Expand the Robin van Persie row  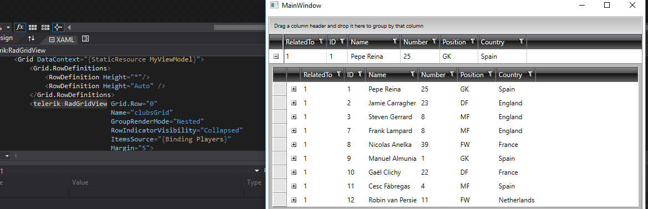click(294, 200)
